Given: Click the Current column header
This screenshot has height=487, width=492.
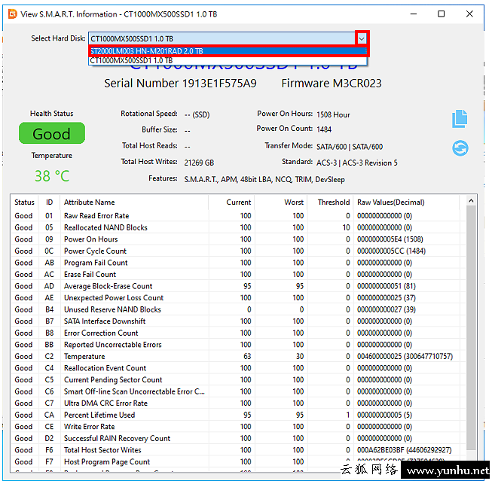Looking at the screenshot, I should [x=231, y=202].
